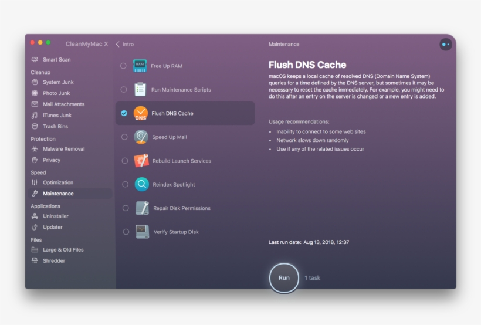Click the Run button
Screen dimensions: 481x325
coord(284,277)
